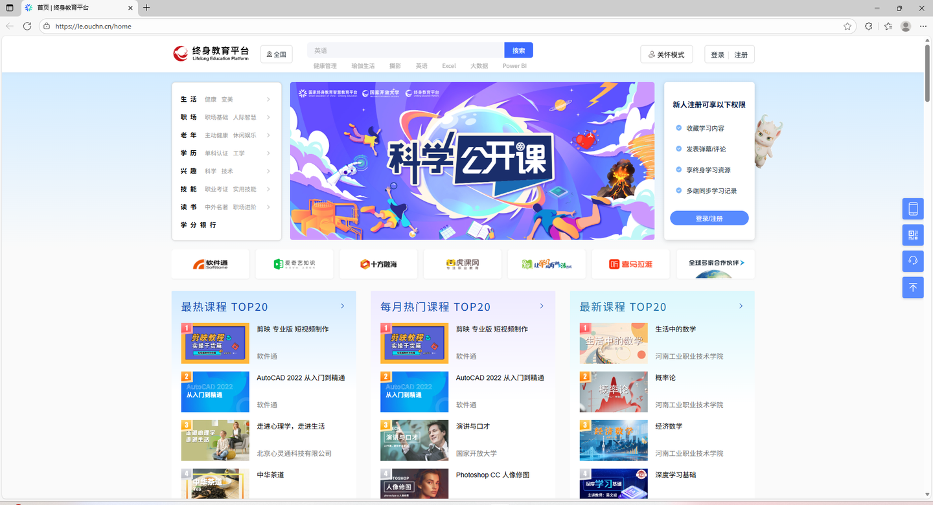Open more of 每月热门课程 TOP20 via its arrow
Screen dimensions: 933x505
point(542,306)
